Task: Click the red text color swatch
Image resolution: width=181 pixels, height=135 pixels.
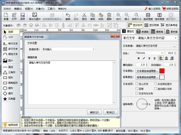Action: [162, 71]
